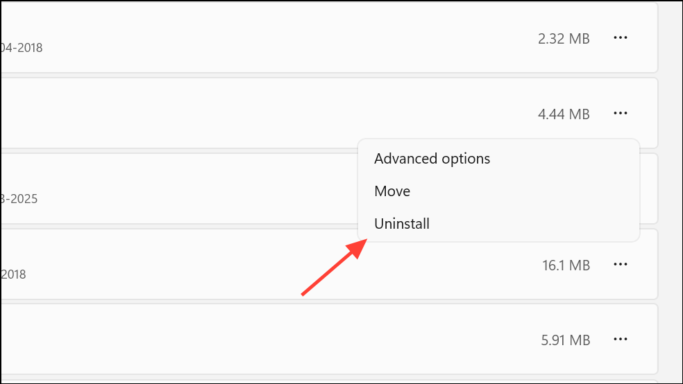Screen dimensions: 683x384
Task: Click the 16.1 MB size label
Action: [566, 265]
